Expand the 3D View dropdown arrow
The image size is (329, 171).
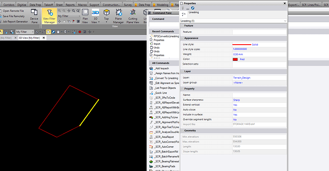click(x=99, y=22)
